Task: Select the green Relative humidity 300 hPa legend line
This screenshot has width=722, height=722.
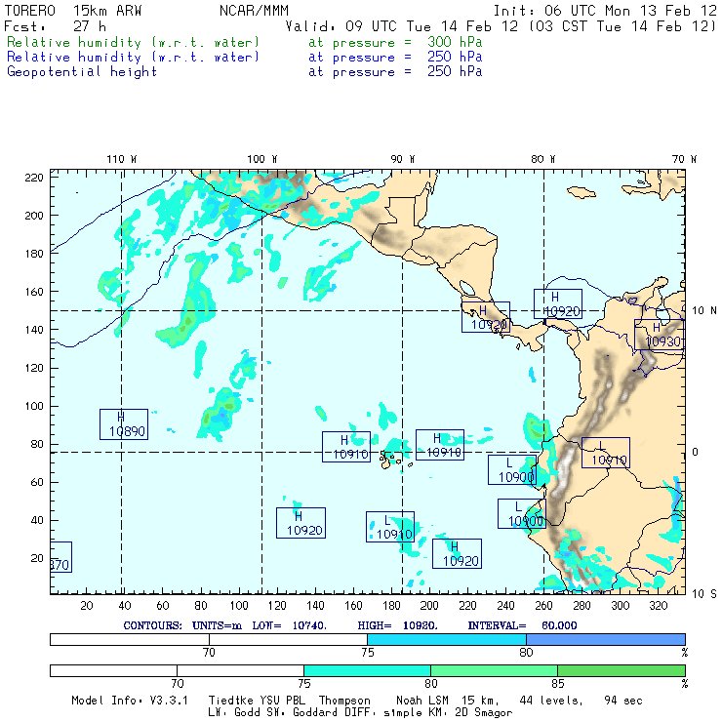Action: coord(244,42)
